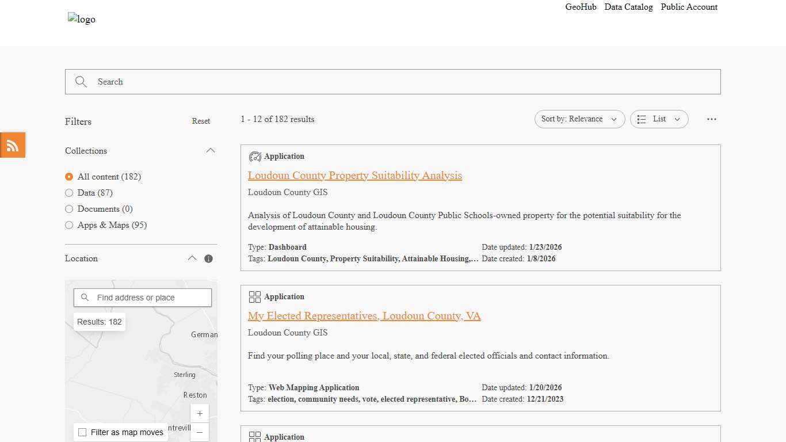
Task: Select the Apps & Maps (95) option
Action: (69, 225)
